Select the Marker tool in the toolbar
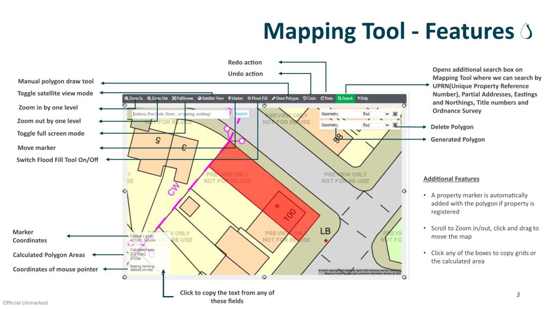550x309 pixels. coord(235,99)
